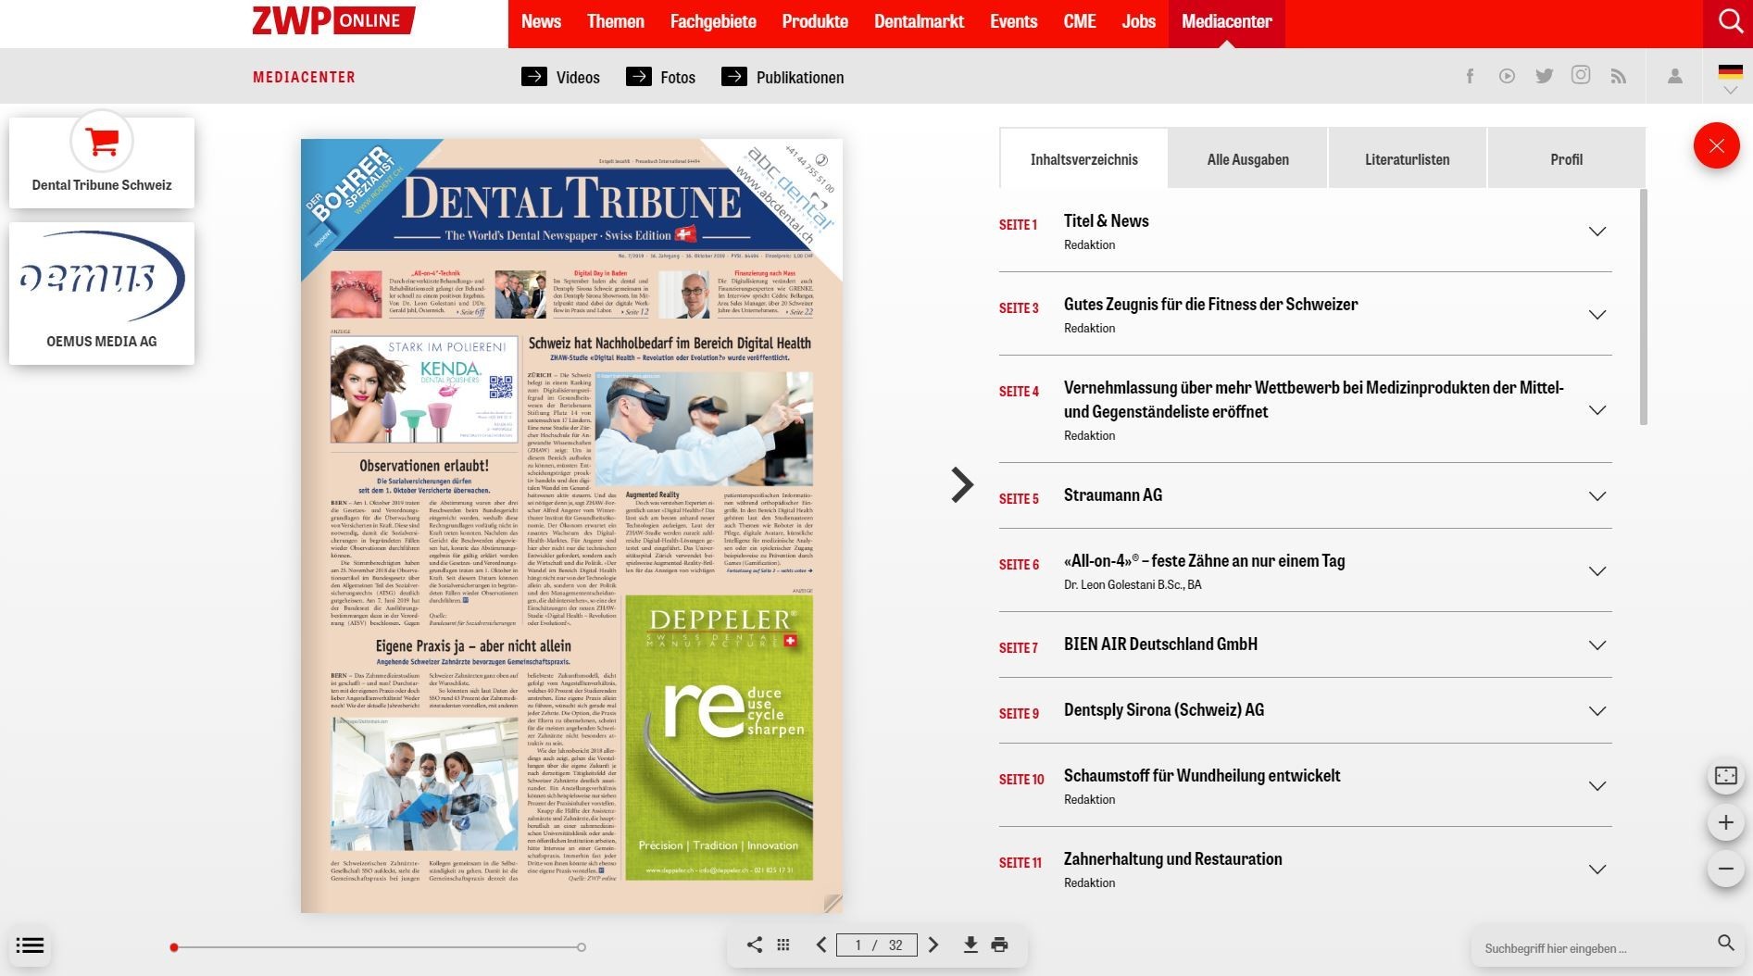Go to previous page in viewer toolbar

click(x=820, y=945)
